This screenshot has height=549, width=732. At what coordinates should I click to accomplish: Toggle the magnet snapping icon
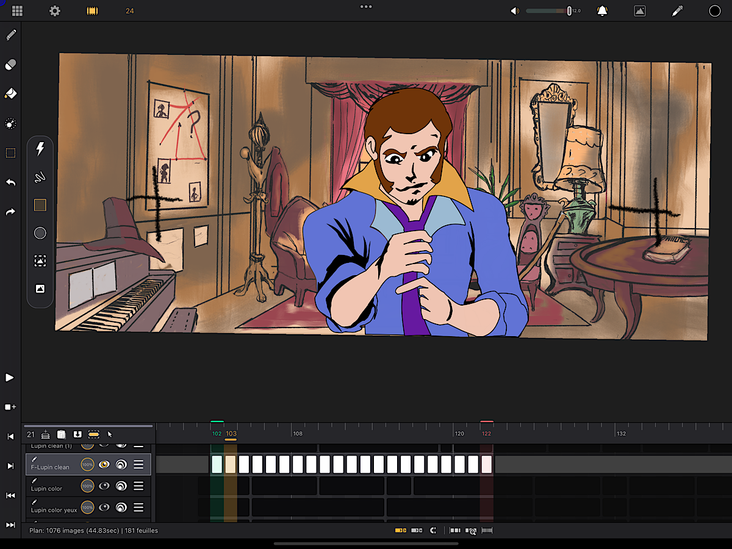pos(433,531)
